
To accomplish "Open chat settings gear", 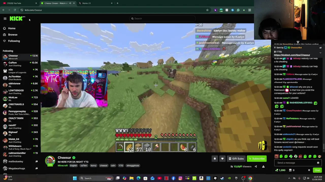I will click(x=309, y=170).
